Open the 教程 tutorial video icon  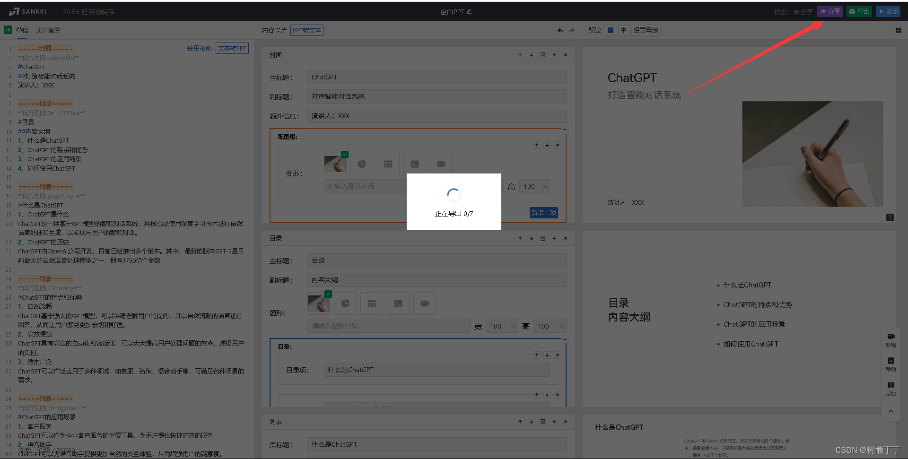pyautogui.click(x=891, y=340)
